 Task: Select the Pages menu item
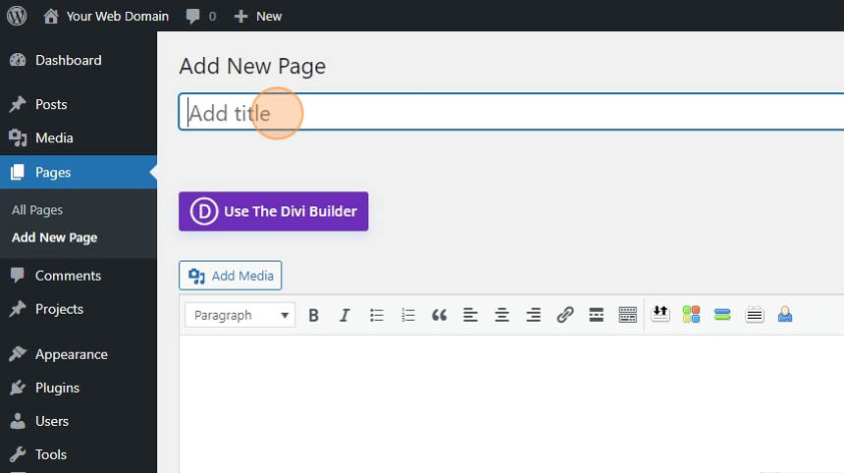point(79,172)
